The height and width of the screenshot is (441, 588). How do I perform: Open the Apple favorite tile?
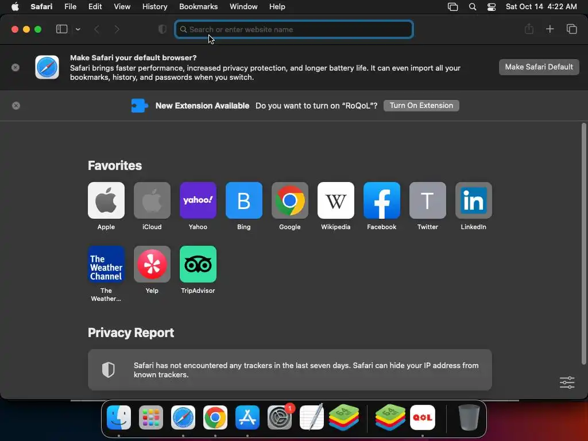(106, 200)
